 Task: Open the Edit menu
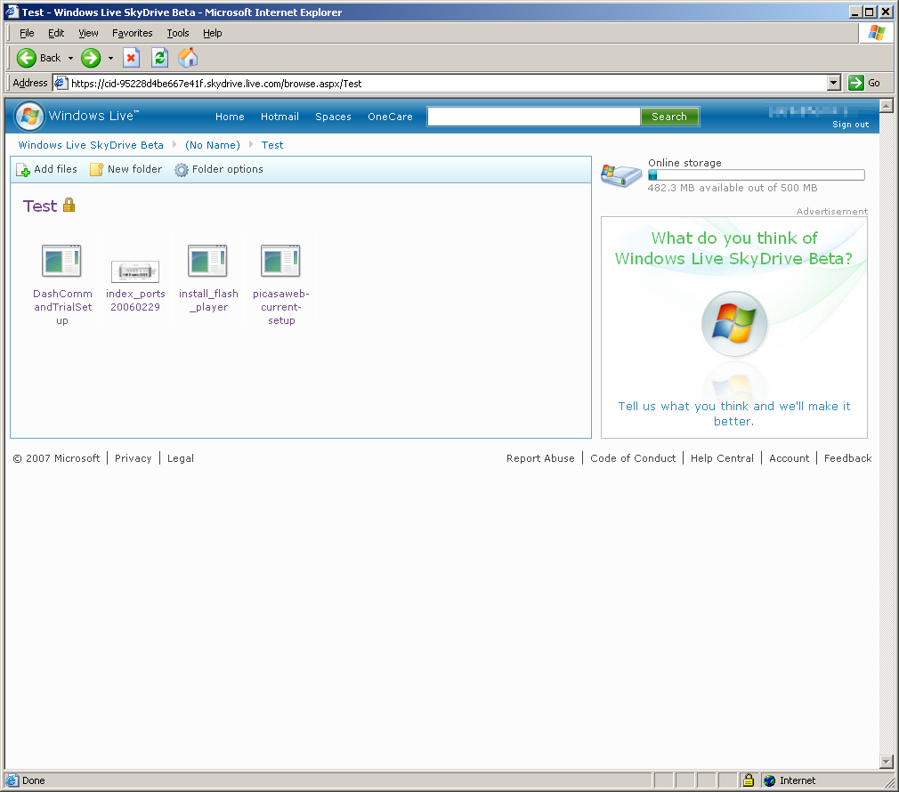[x=55, y=33]
